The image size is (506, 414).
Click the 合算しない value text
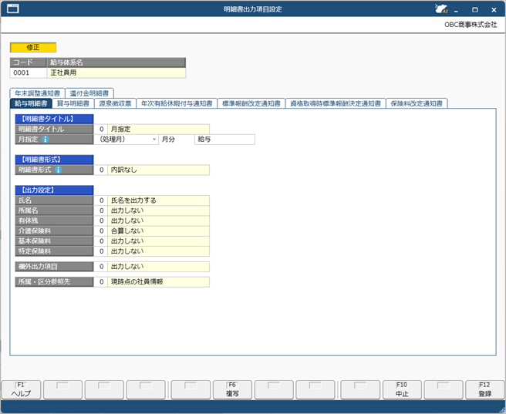[127, 231]
